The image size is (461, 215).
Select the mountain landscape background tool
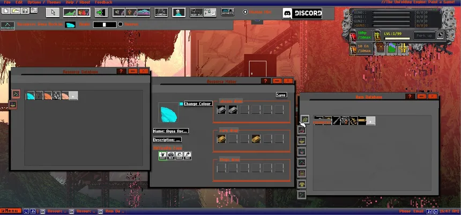click(144, 12)
